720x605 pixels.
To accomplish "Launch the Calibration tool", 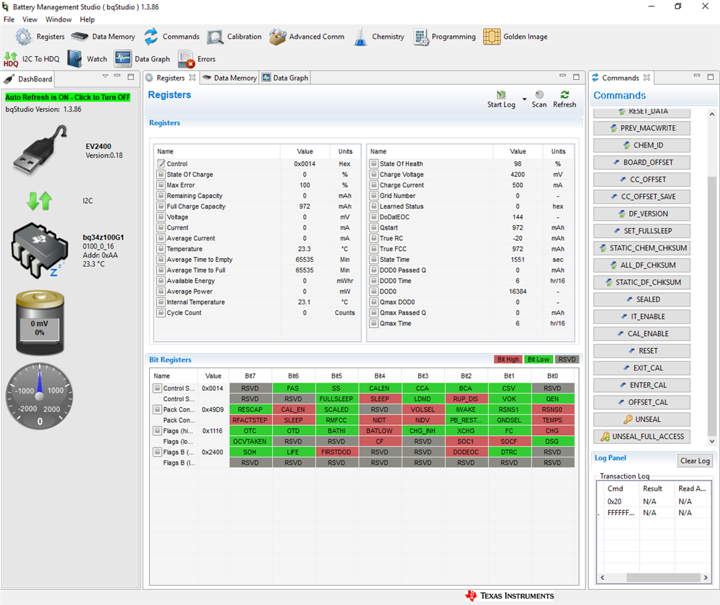I will coord(234,37).
